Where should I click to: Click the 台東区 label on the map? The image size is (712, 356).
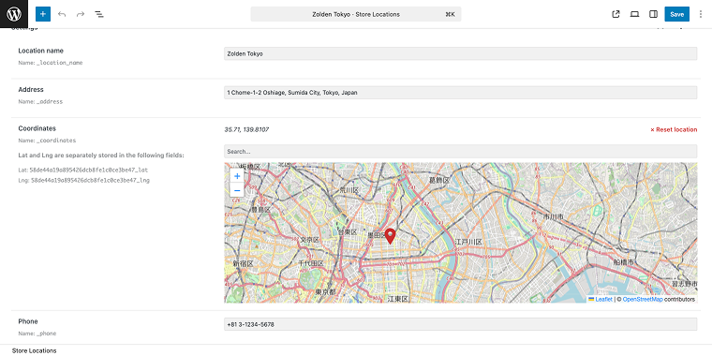point(348,232)
